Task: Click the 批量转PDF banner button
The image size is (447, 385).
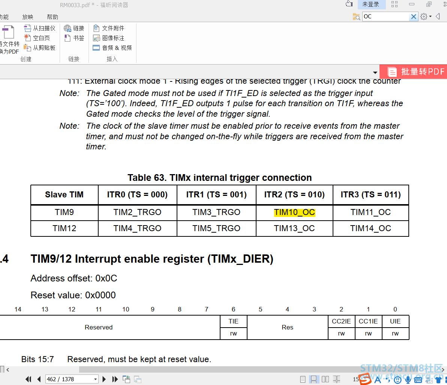Action: click(414, 72)
